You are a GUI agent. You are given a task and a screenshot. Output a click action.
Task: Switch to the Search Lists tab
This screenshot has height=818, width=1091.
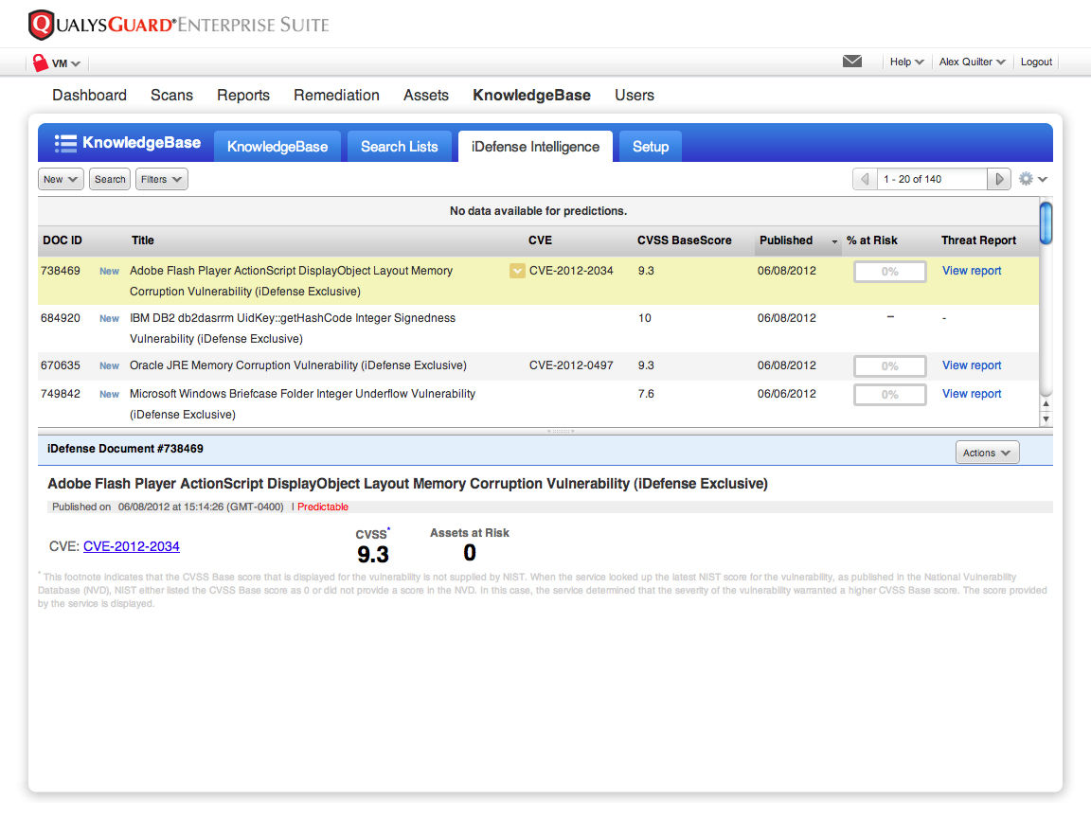pyautogui.click(x=400, y=146)
